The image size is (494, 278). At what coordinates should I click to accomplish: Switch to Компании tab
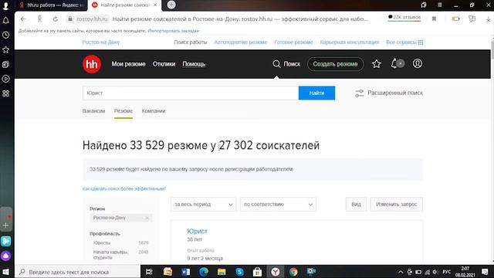(x=154, y=111)
